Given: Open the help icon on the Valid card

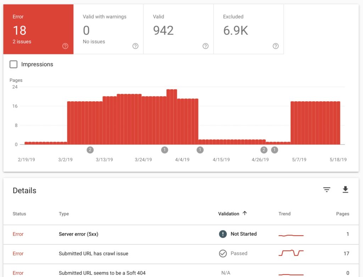Looking at the screenshot, I should tap(206, 46).
